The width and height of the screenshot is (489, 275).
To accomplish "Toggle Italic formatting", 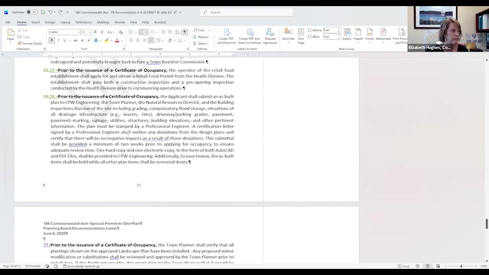I will (x=58, y=40).
